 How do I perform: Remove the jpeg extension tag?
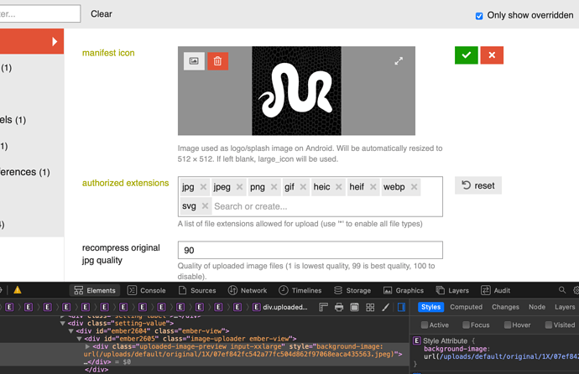point(239,187)
